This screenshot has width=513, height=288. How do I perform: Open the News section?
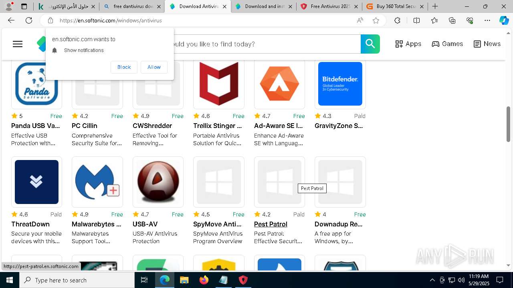tap(487, 44)
